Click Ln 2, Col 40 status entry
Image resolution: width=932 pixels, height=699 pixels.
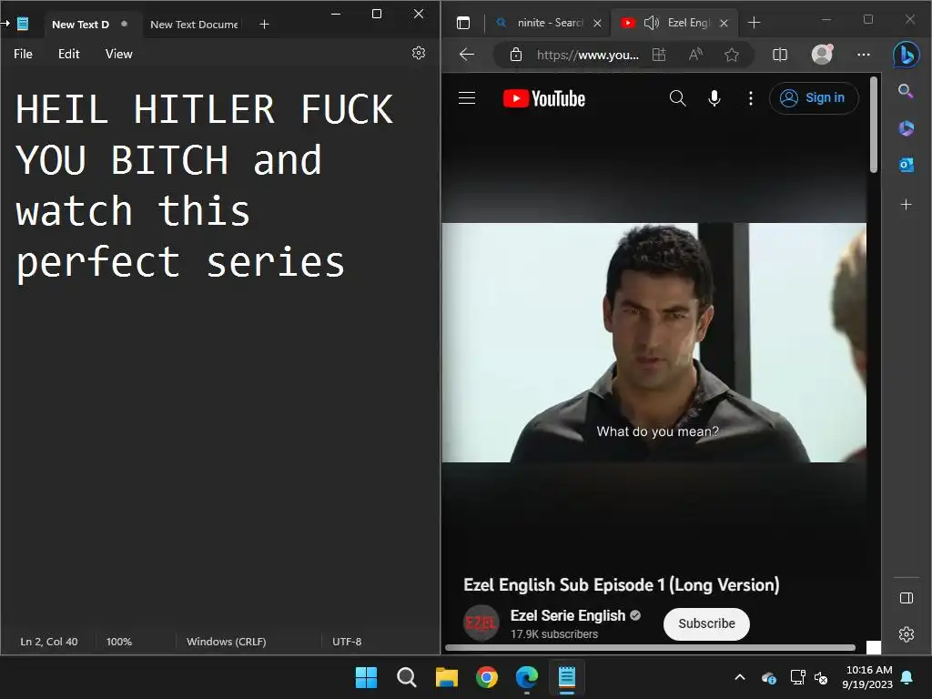49,642
